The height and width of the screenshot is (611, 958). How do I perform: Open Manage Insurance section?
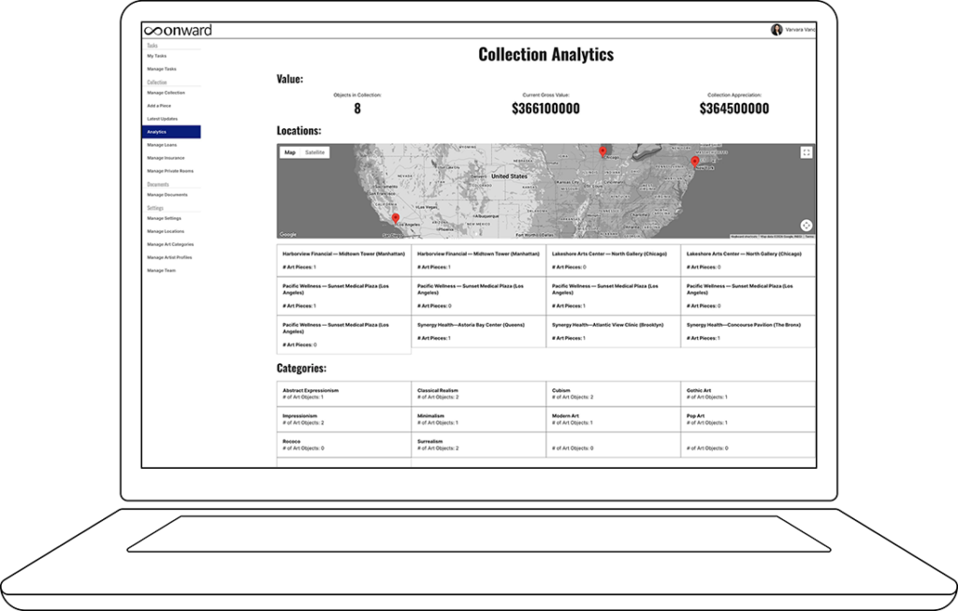click(x=166, y=158)
